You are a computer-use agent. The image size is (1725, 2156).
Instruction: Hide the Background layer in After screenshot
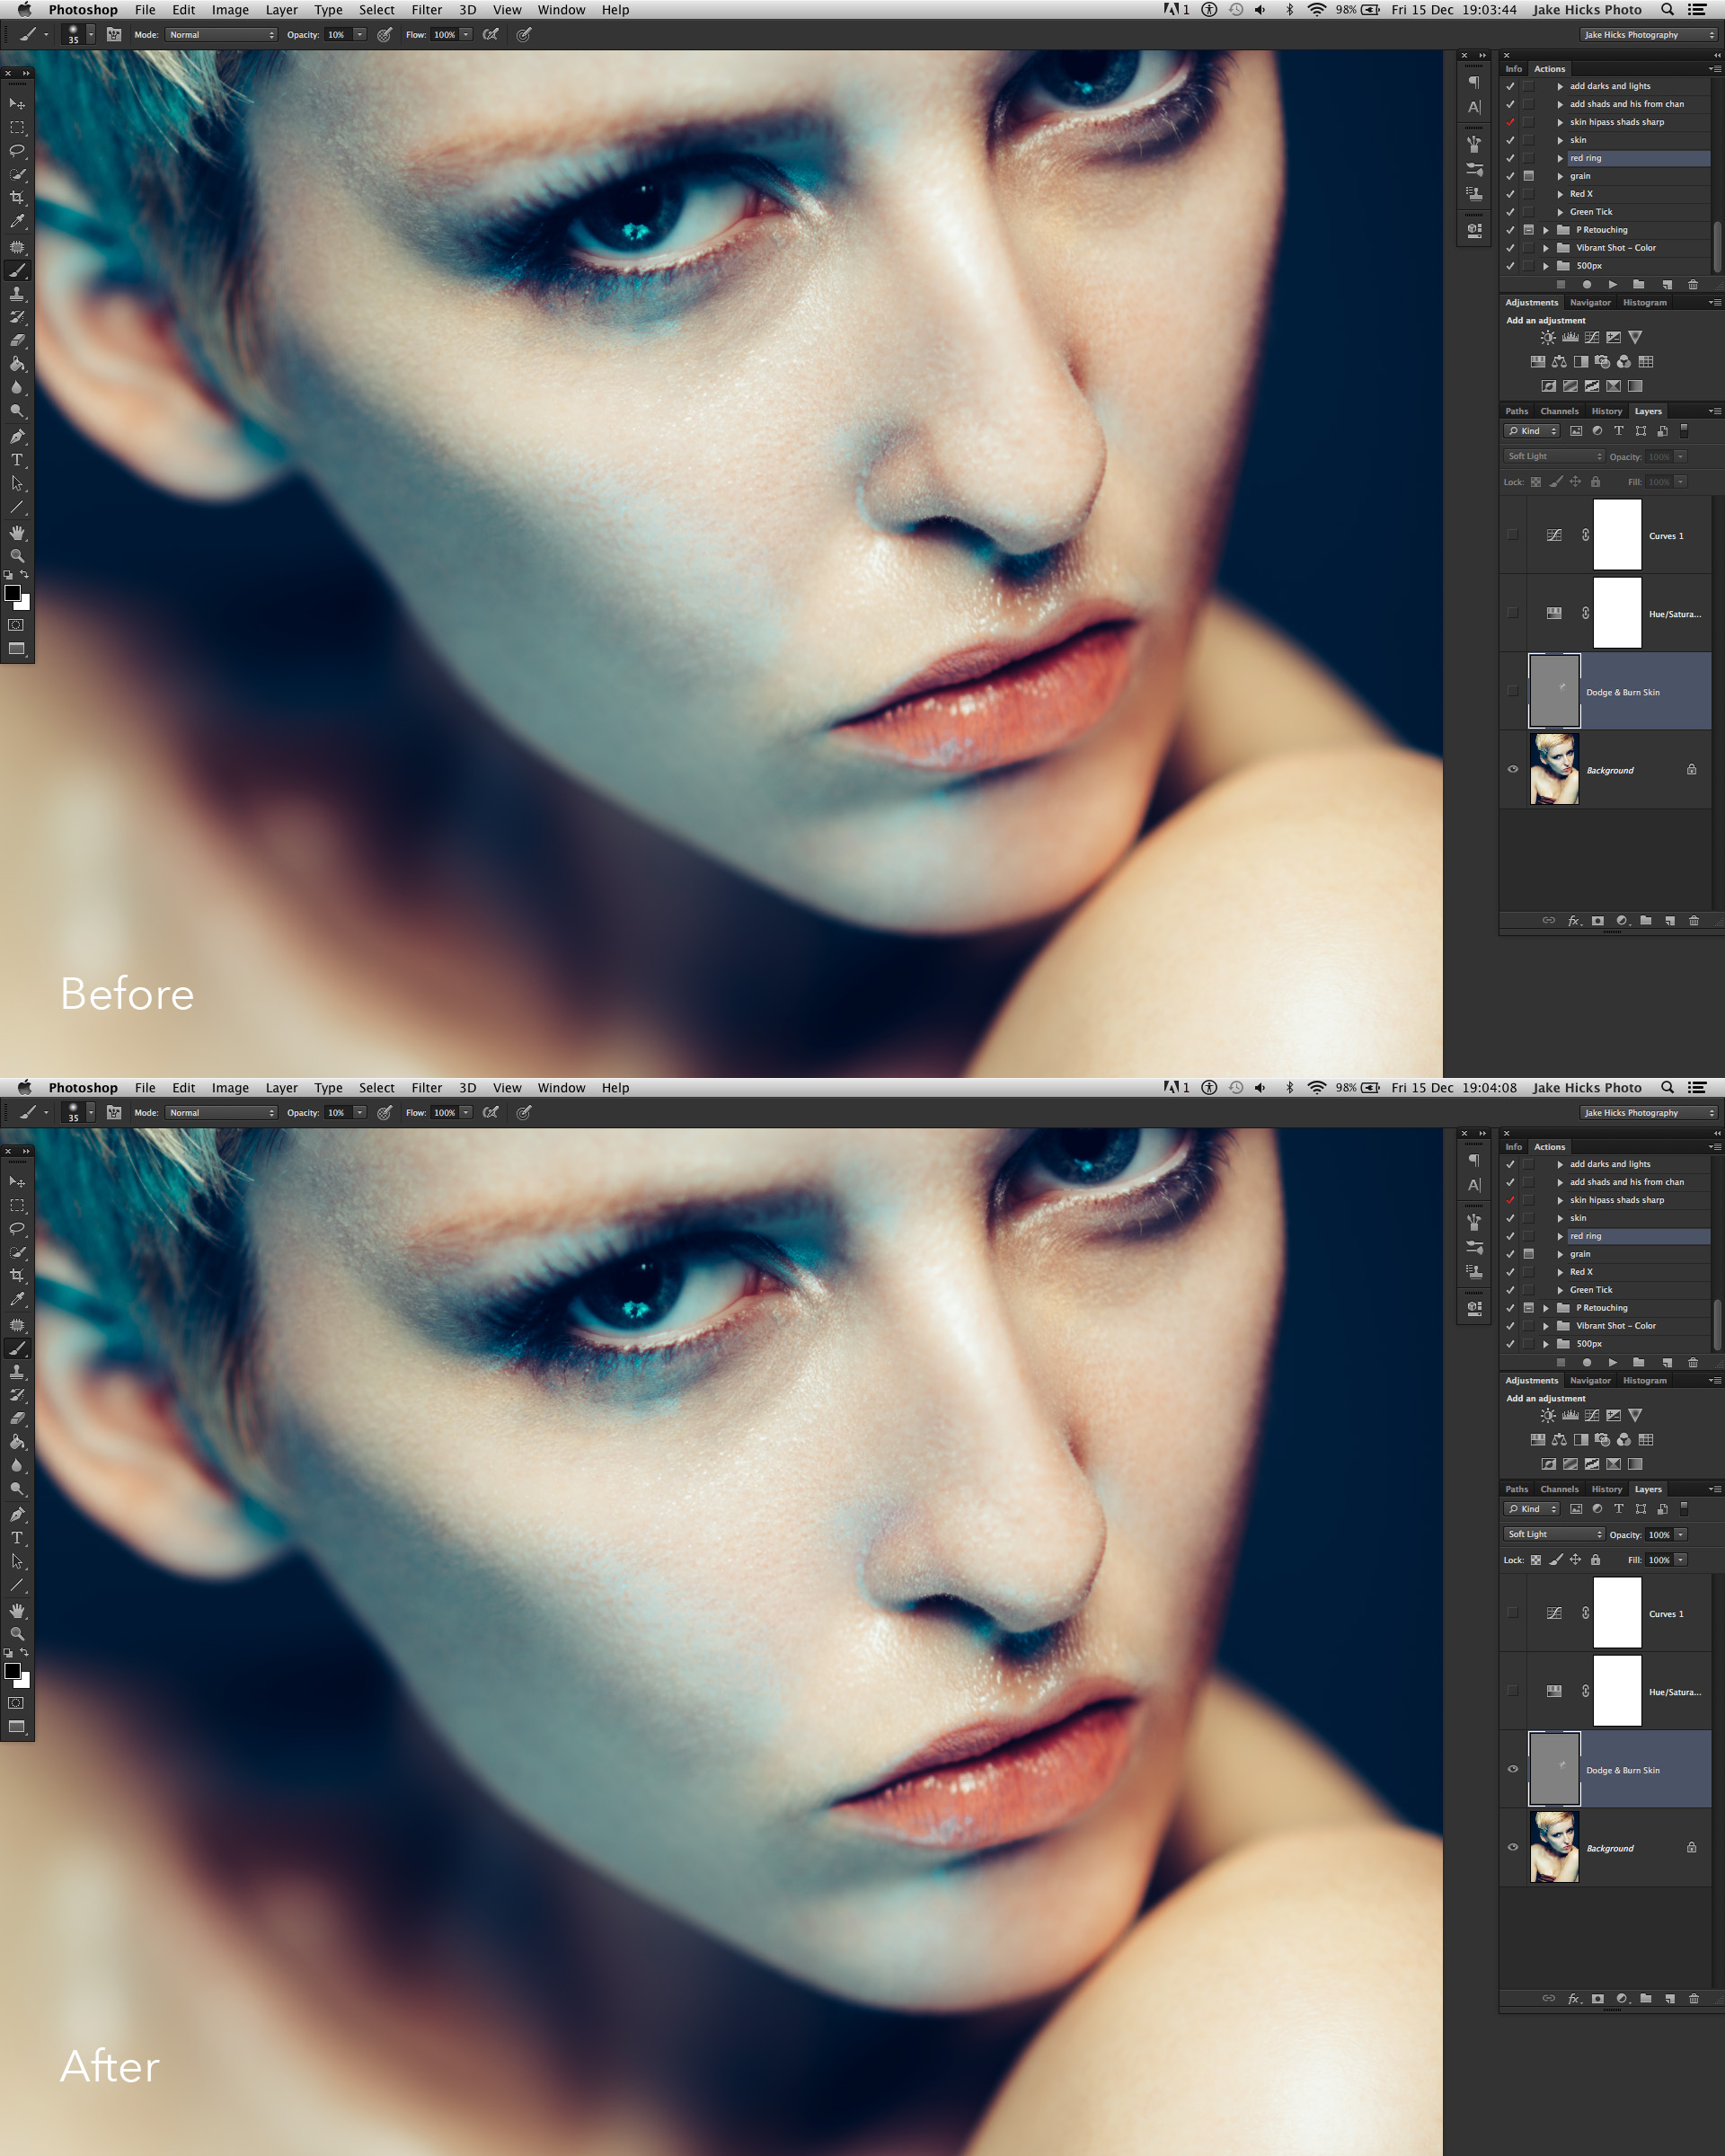click(x=1512, y=1847)
